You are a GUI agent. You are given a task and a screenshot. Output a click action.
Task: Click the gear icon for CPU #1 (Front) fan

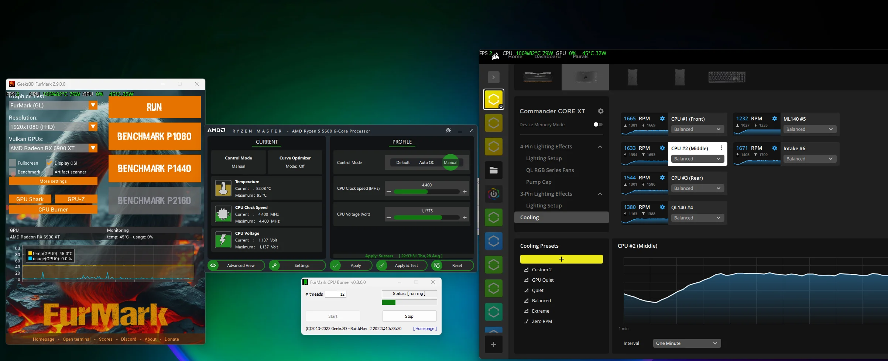(662, 118)
